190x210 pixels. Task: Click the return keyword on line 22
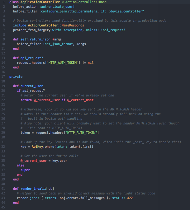click(26, 100)
